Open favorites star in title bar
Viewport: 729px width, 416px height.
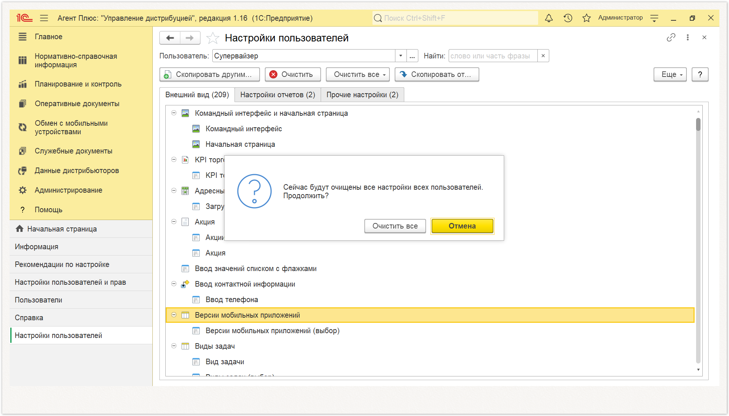586,18
